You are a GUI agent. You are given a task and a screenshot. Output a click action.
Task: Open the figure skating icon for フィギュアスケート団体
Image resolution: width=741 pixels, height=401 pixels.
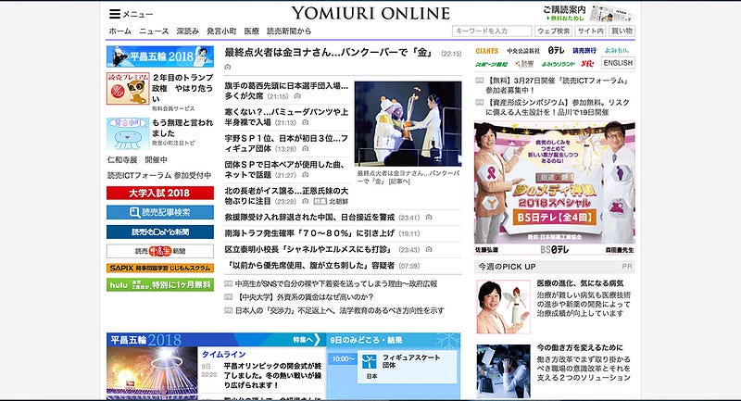[x=369, y=362]
